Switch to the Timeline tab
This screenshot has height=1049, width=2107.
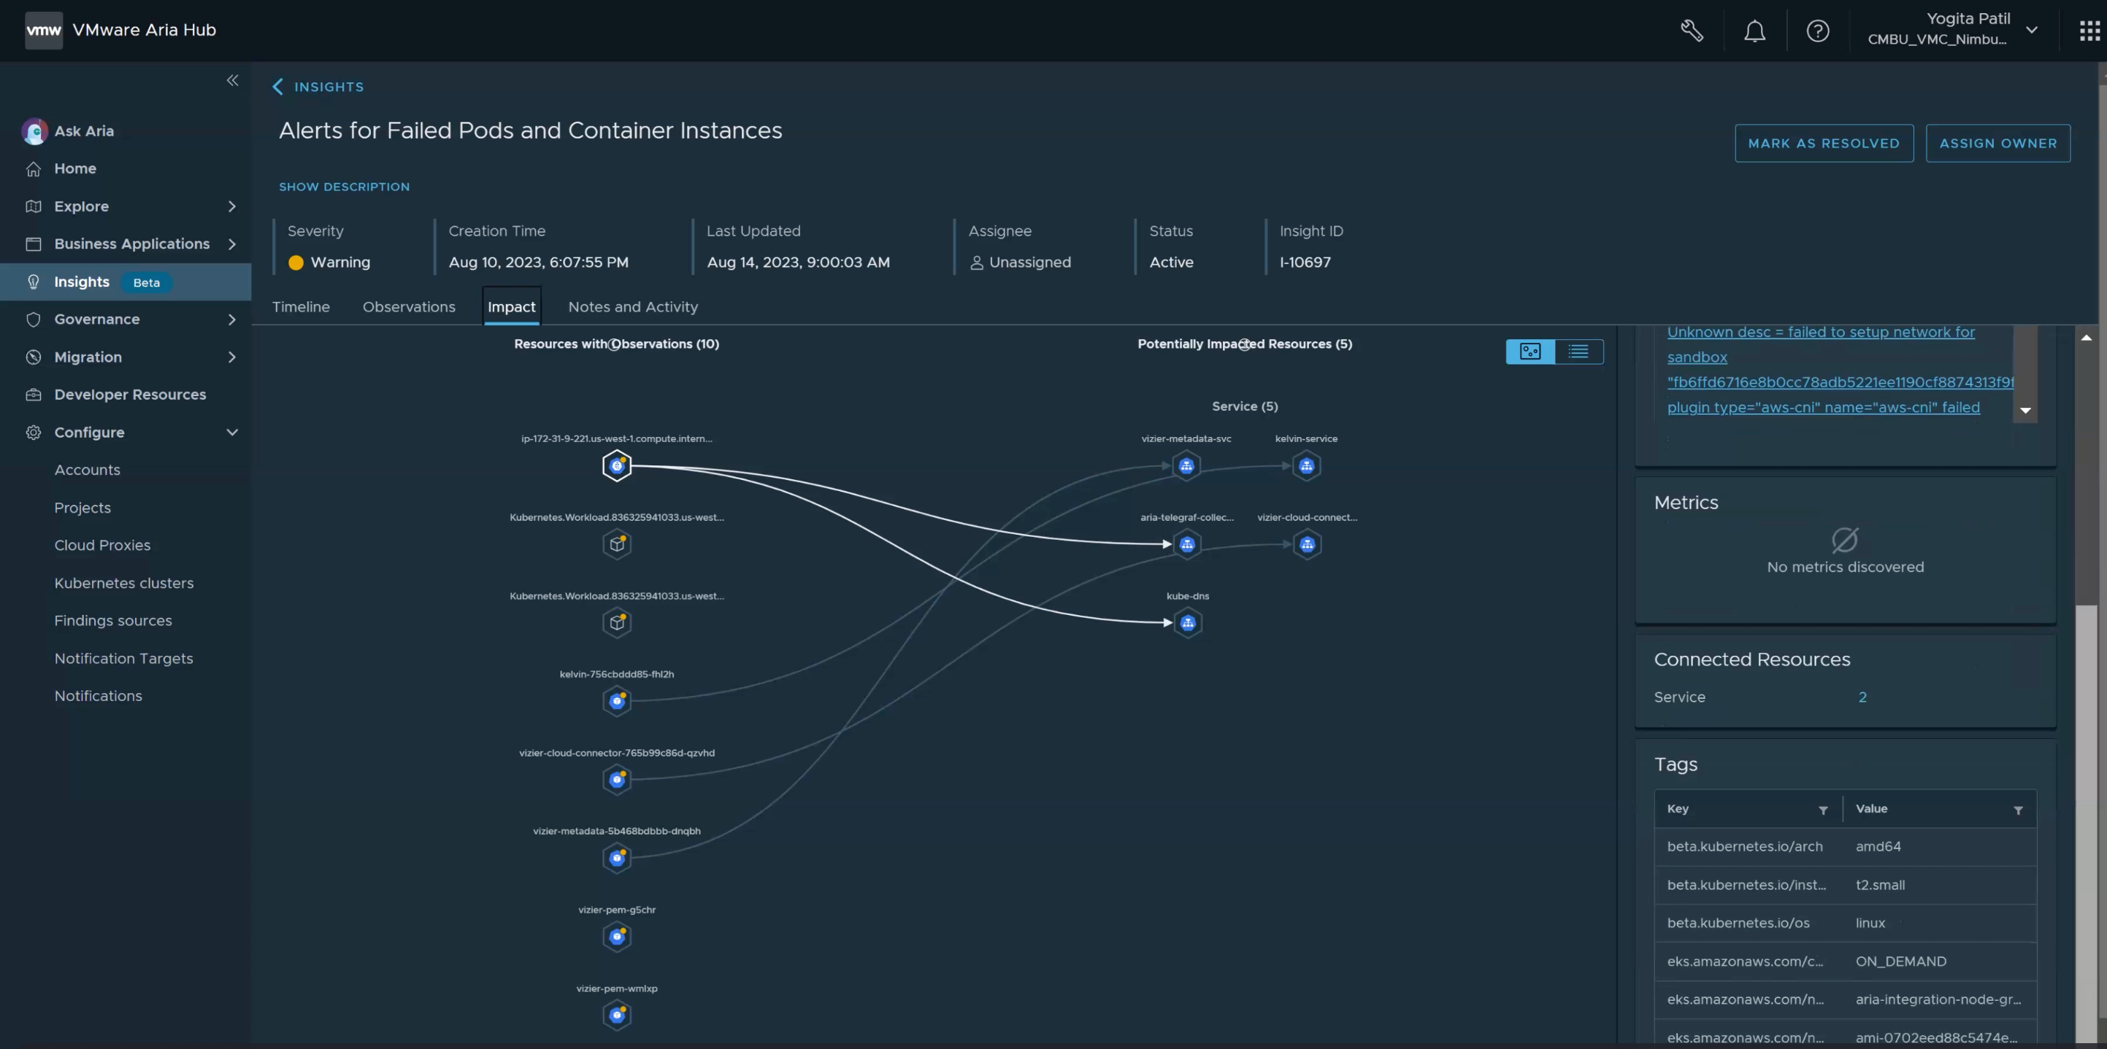click(x=299, y=306)
